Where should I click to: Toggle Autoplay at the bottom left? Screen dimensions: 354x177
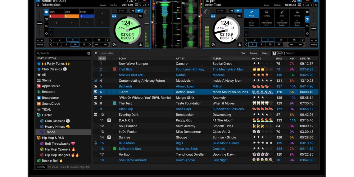click(41, 167)
